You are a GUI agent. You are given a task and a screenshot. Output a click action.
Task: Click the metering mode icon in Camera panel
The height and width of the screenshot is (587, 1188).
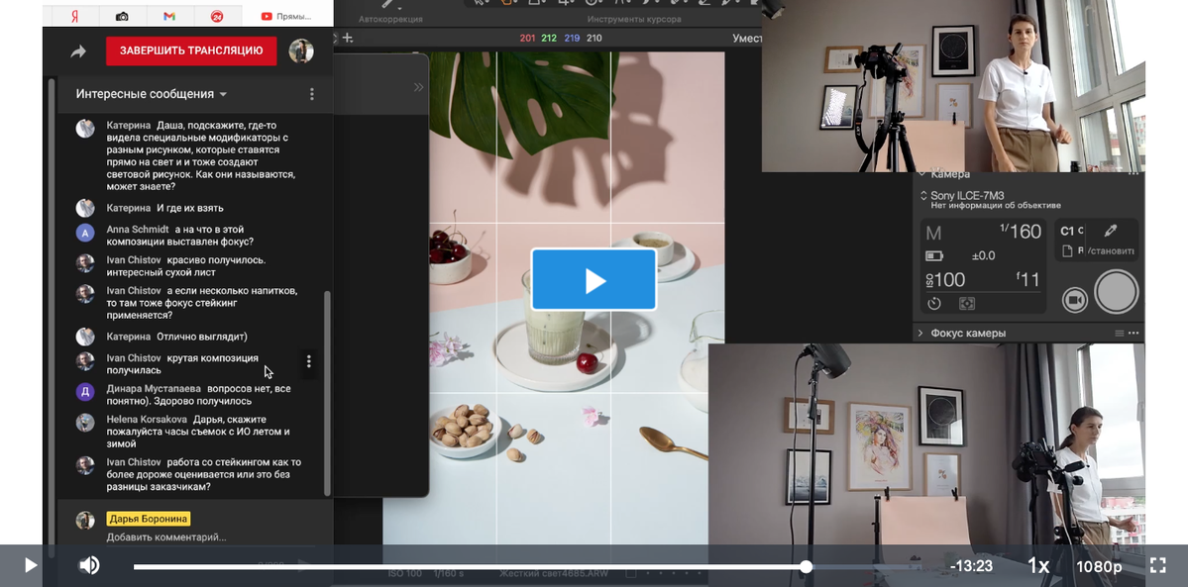point(967,304)
